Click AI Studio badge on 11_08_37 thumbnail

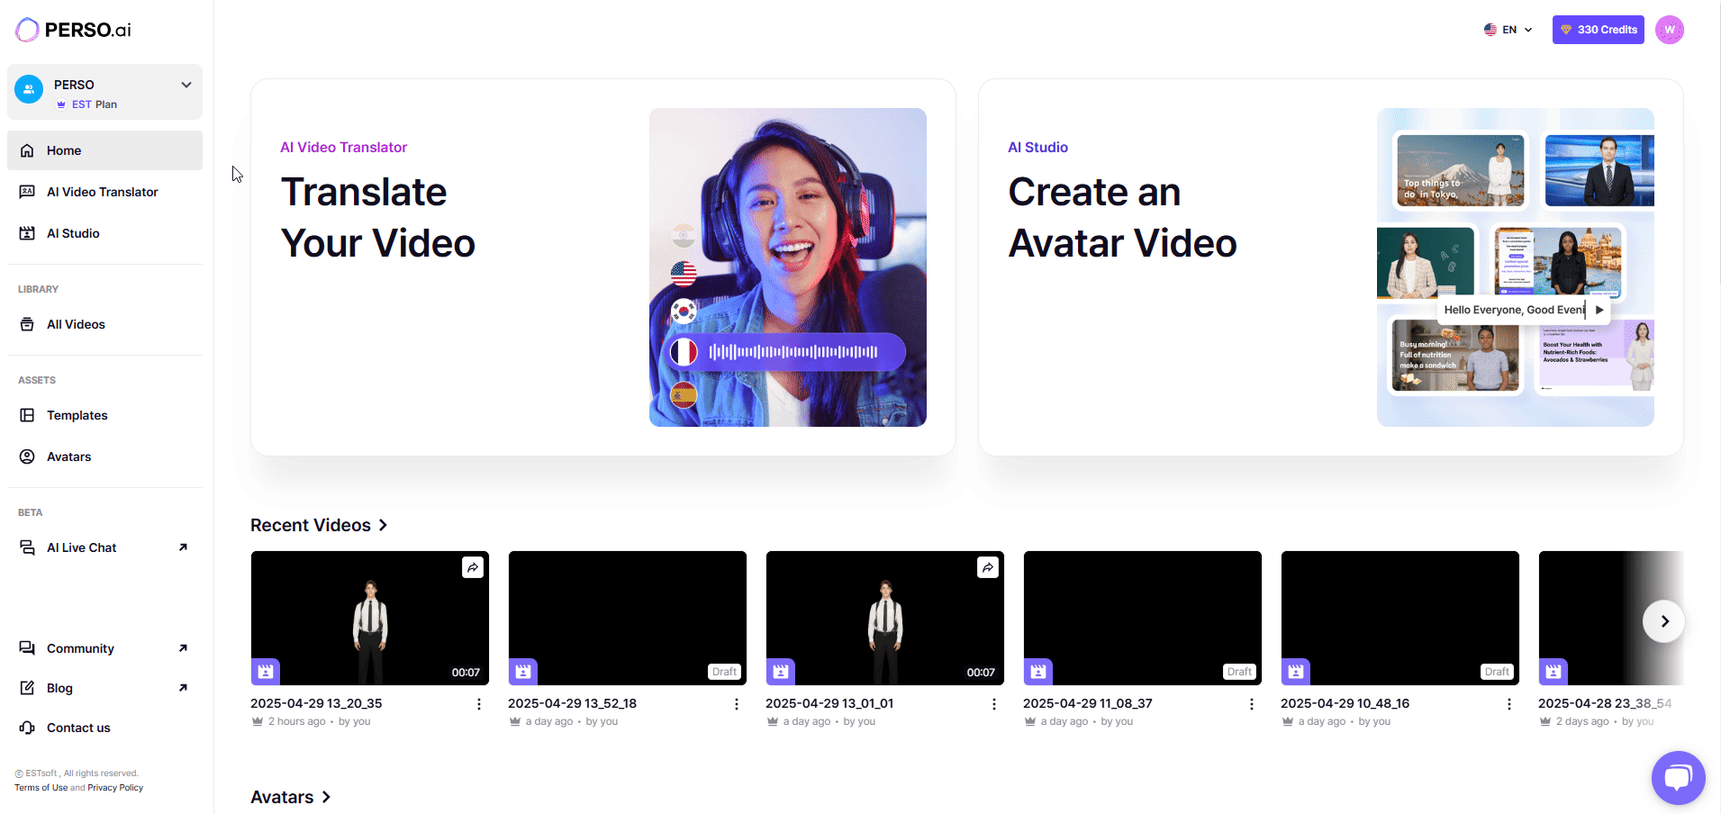point(1038,672)
